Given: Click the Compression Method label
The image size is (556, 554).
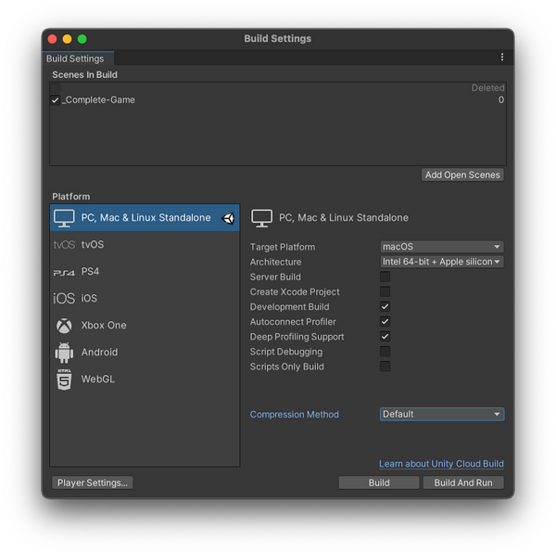Looking at the screenshot, I should [x=295, y=415].
